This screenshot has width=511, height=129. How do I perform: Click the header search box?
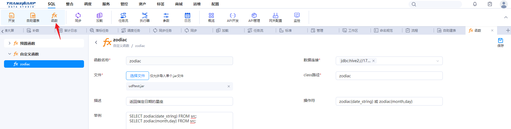click(435, 4)
